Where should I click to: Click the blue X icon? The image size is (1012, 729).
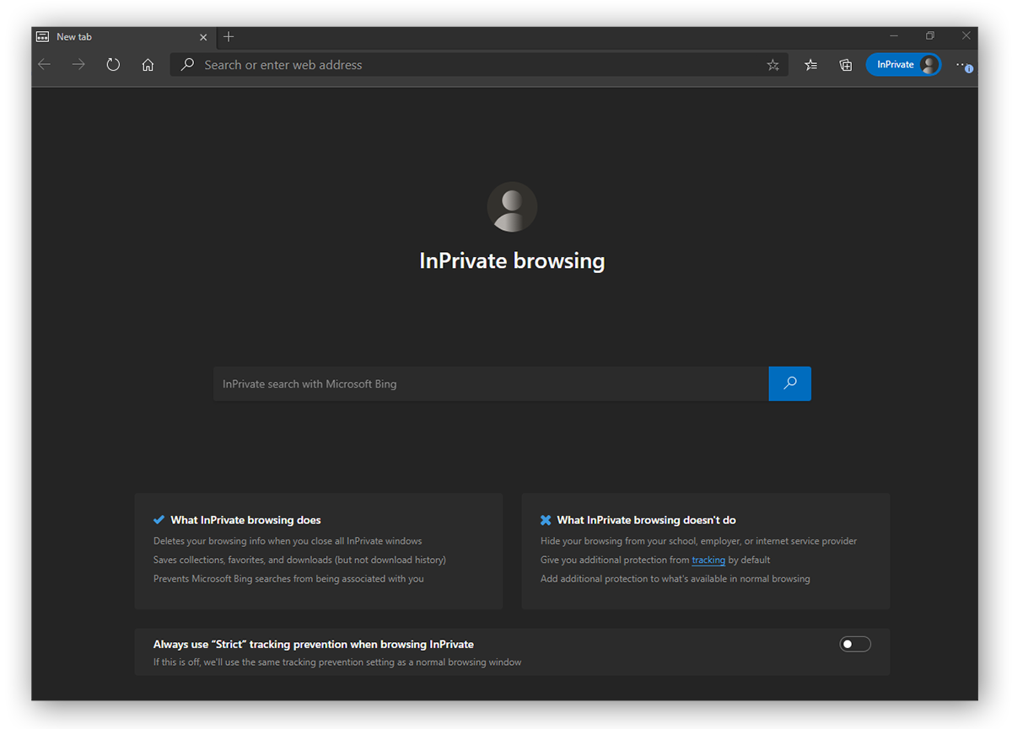coord(546,520)
